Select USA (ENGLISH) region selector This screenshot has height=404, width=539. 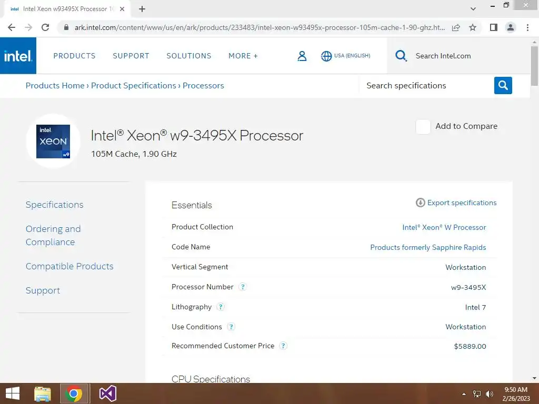352,56
